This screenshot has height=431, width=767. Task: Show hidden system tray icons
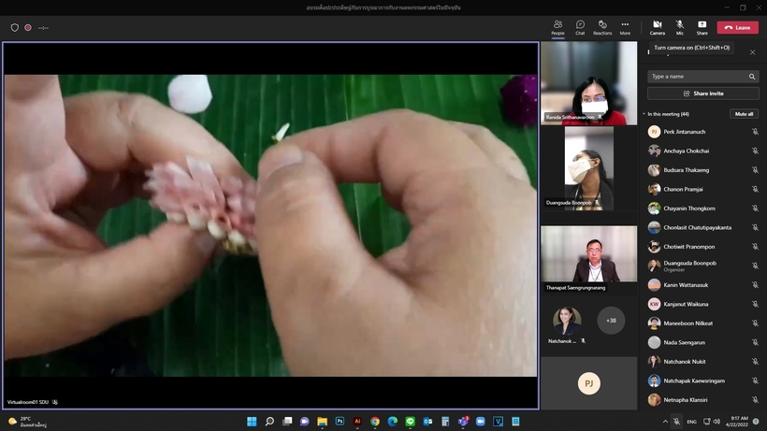tap(665, 422)
